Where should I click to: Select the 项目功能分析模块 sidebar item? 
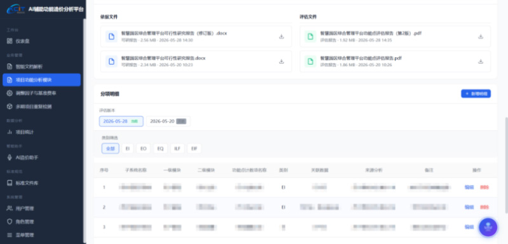point(41,79)
